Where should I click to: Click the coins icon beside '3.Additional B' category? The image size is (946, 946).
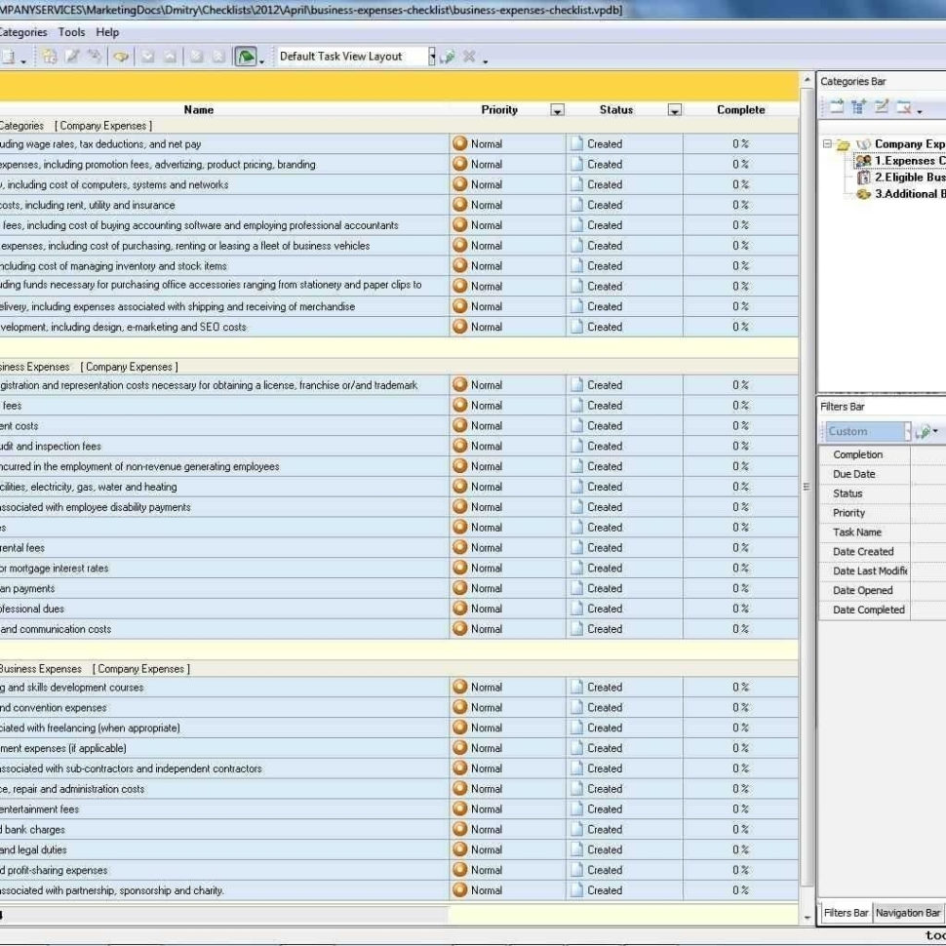[x=865, y=194]
